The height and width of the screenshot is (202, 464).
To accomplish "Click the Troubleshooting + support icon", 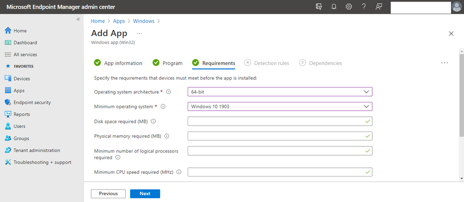I will coord(8,162).
